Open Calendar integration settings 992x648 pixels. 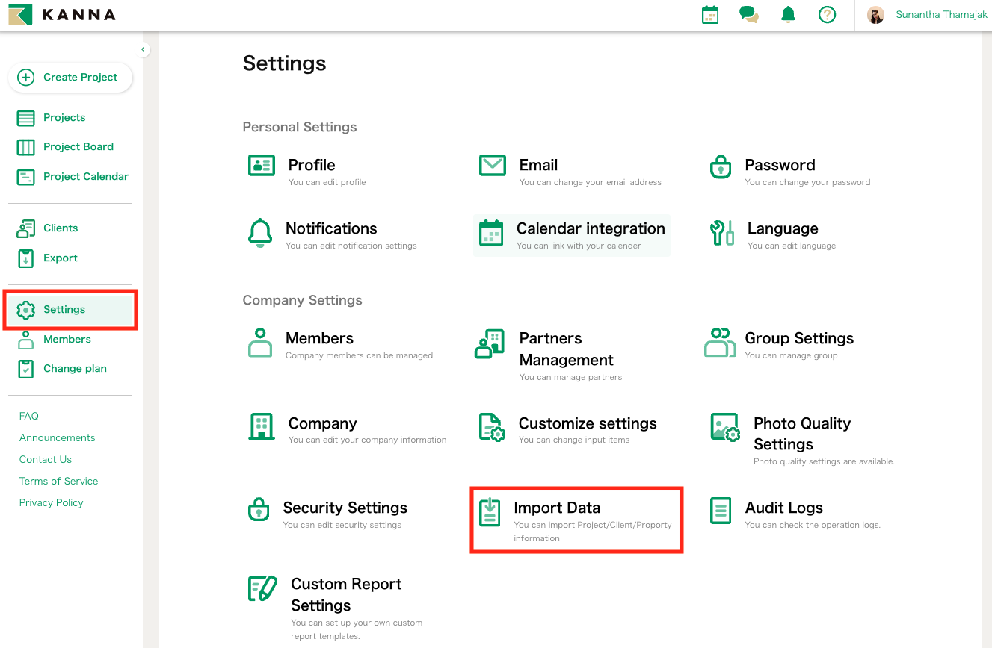coord(591,228)
